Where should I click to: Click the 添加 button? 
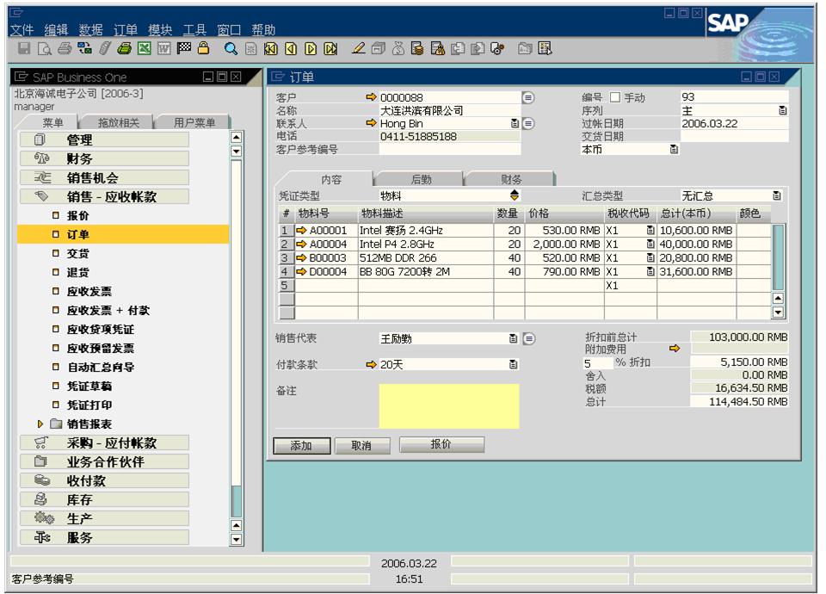pos(301,445)
